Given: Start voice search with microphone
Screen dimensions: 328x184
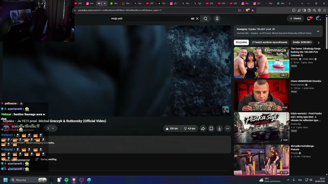Looking at the screenshot, I should (217, 18).
